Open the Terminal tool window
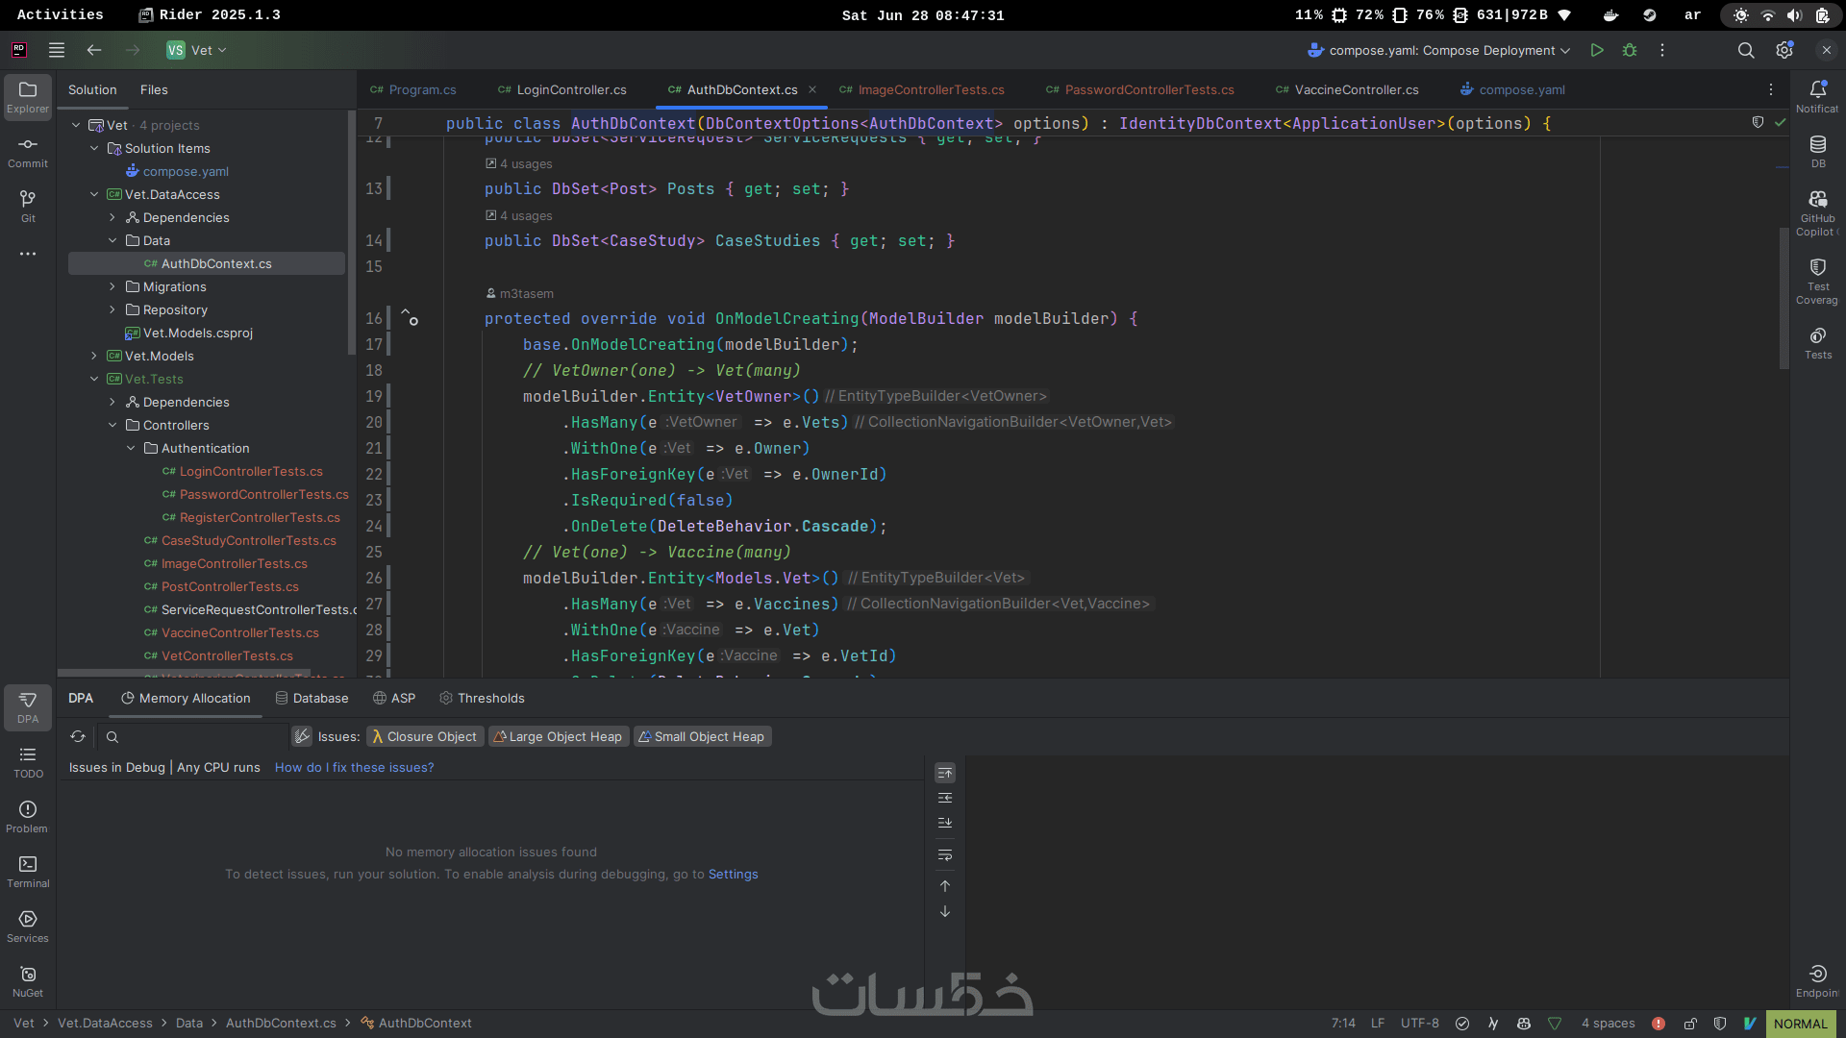The image size is (1846, 1038). pyautogui.click(x=28, y=872)
